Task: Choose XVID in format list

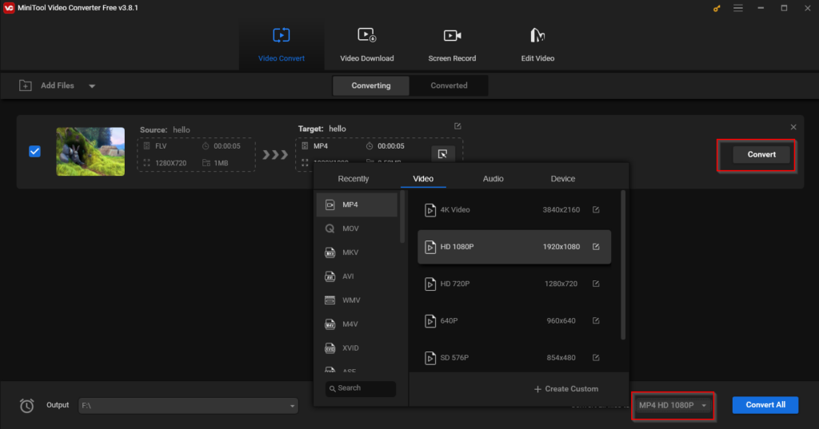Action: (357, 348)
